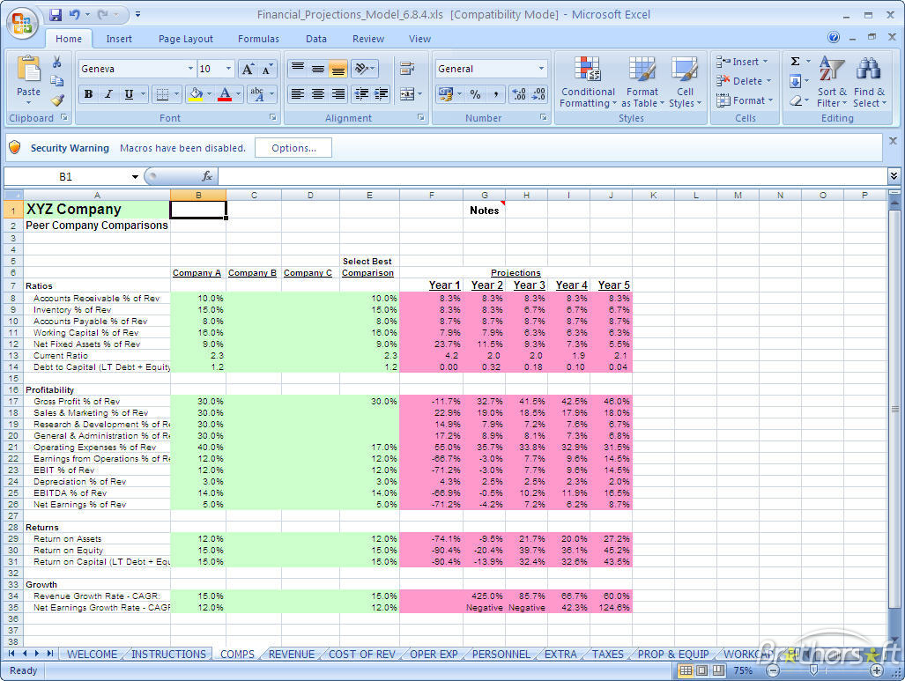
Task: Switch to the REVENUE sheet tab
Action: [291, 654]
